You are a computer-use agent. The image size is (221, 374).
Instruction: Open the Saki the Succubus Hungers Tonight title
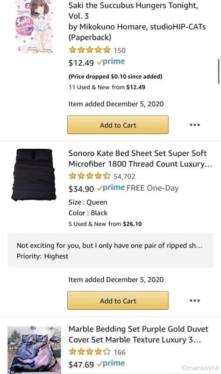point(137,21)
